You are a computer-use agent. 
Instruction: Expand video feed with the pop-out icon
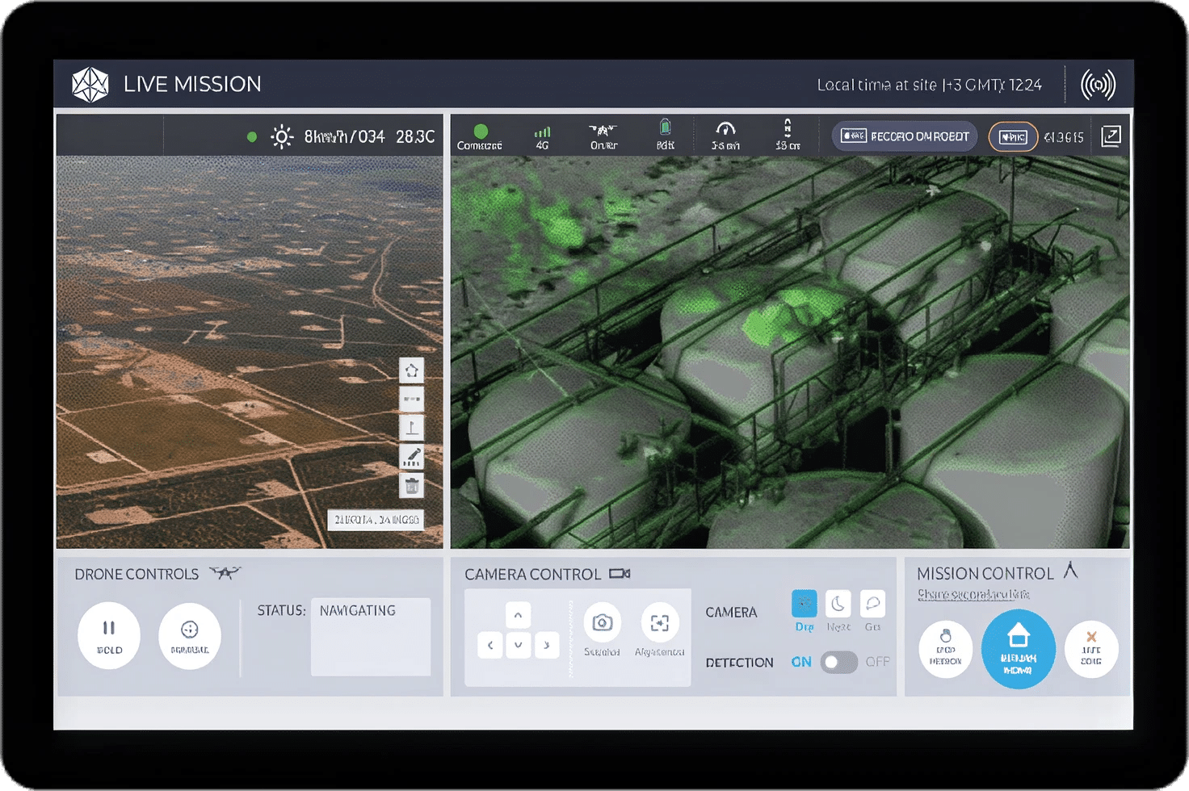1111,136
